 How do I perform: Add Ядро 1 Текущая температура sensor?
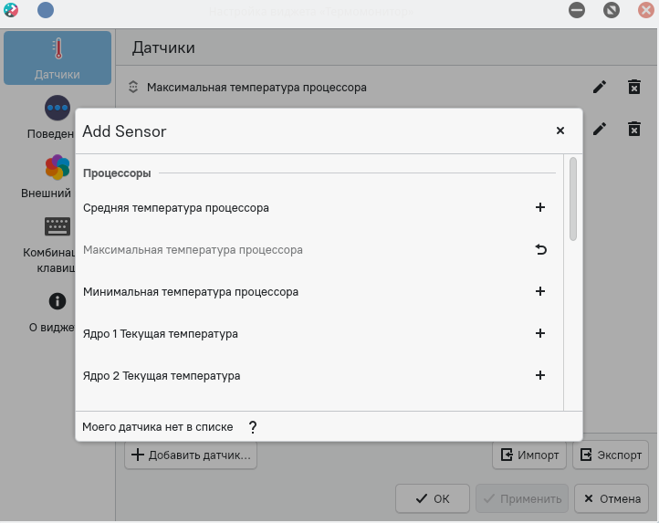pos(539,333)
